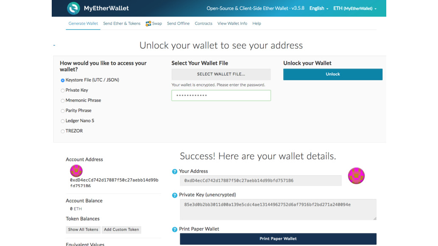Go to the Help tab

coord(257,23)
